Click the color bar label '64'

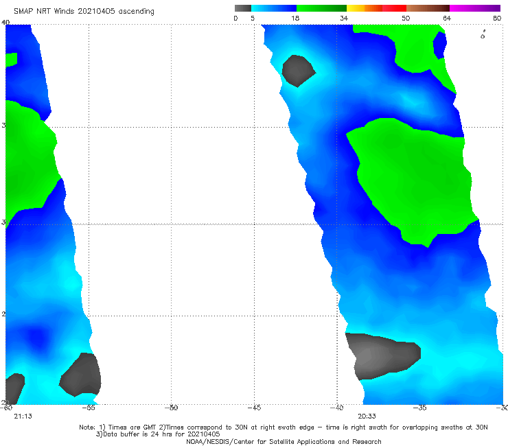[x=447, y=18]
